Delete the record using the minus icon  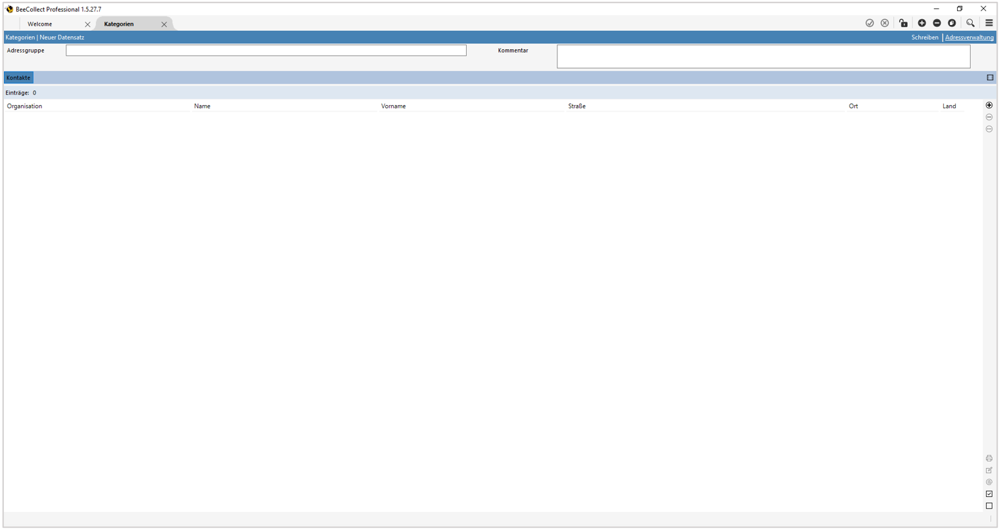[937, 23]
